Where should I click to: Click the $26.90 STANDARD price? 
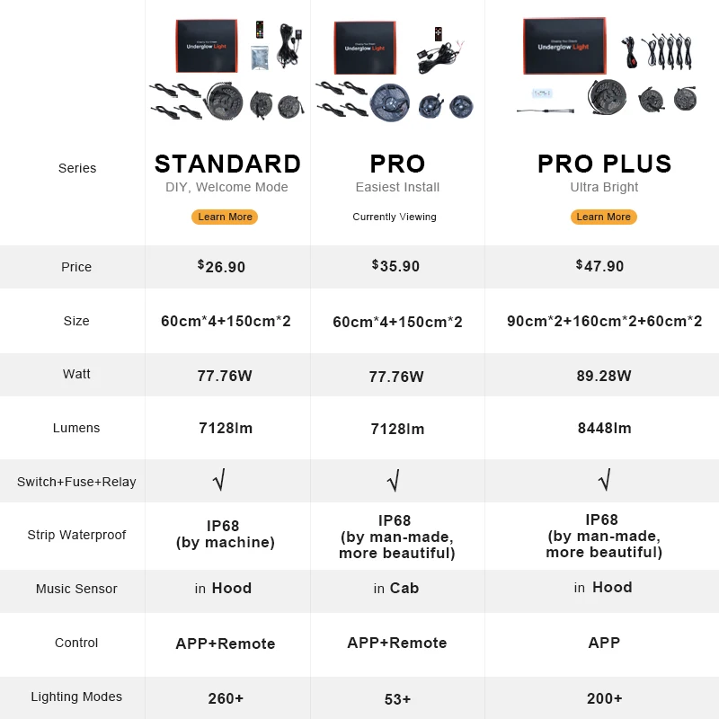click(x=221, y=266)
